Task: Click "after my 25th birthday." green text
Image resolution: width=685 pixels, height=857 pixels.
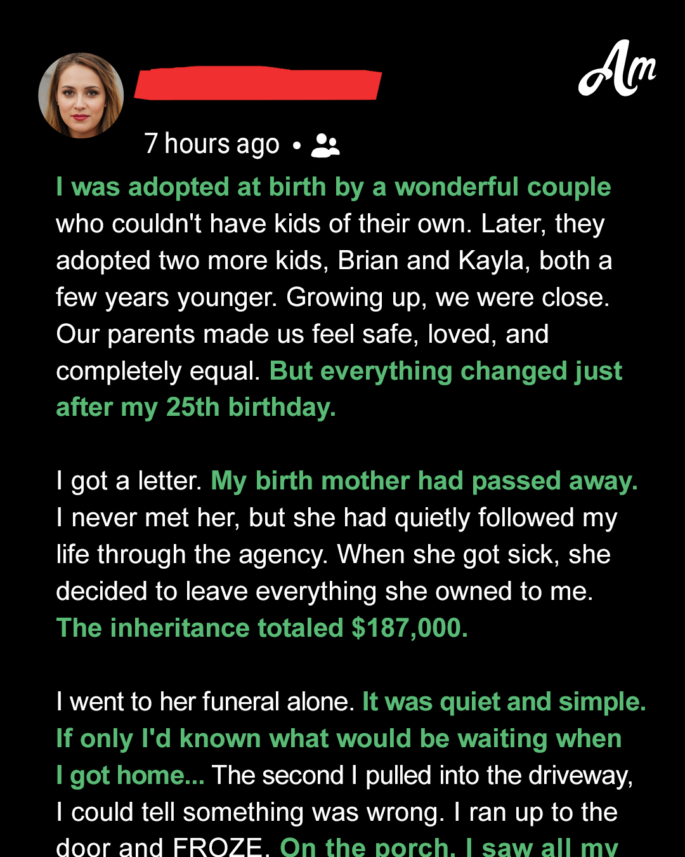Action: point(196,408)
